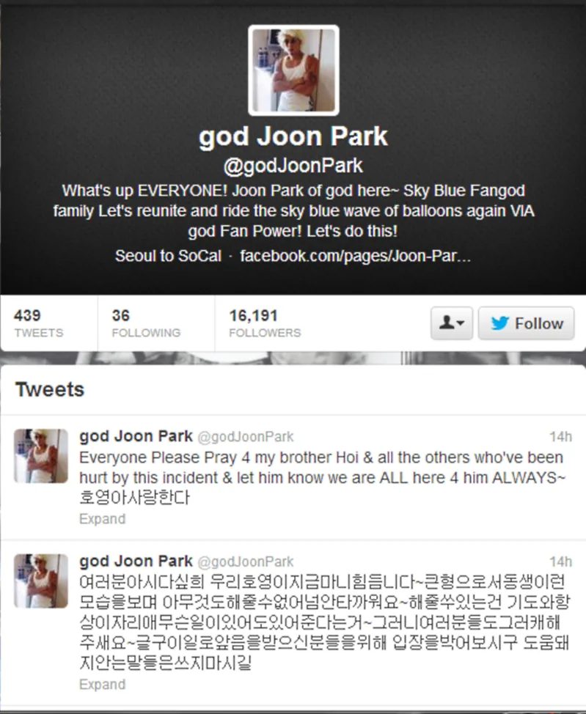
Task: Open the 36 Following list
Action: click(x=146, y=323)
